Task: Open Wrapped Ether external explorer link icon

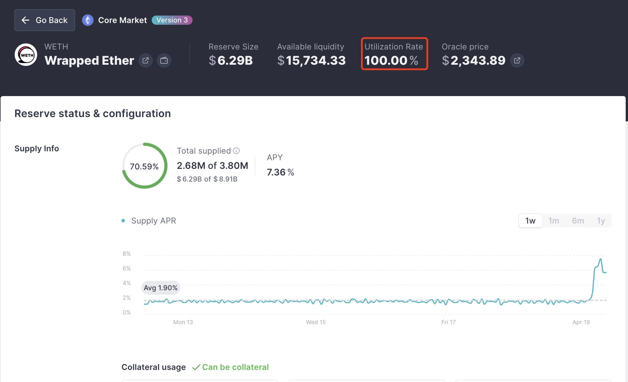Action: click(x=146, y=60)
